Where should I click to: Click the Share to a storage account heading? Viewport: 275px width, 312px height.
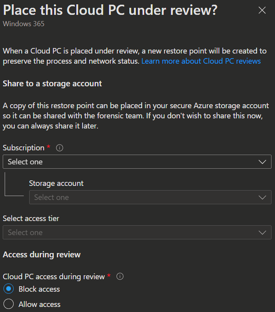52,84
